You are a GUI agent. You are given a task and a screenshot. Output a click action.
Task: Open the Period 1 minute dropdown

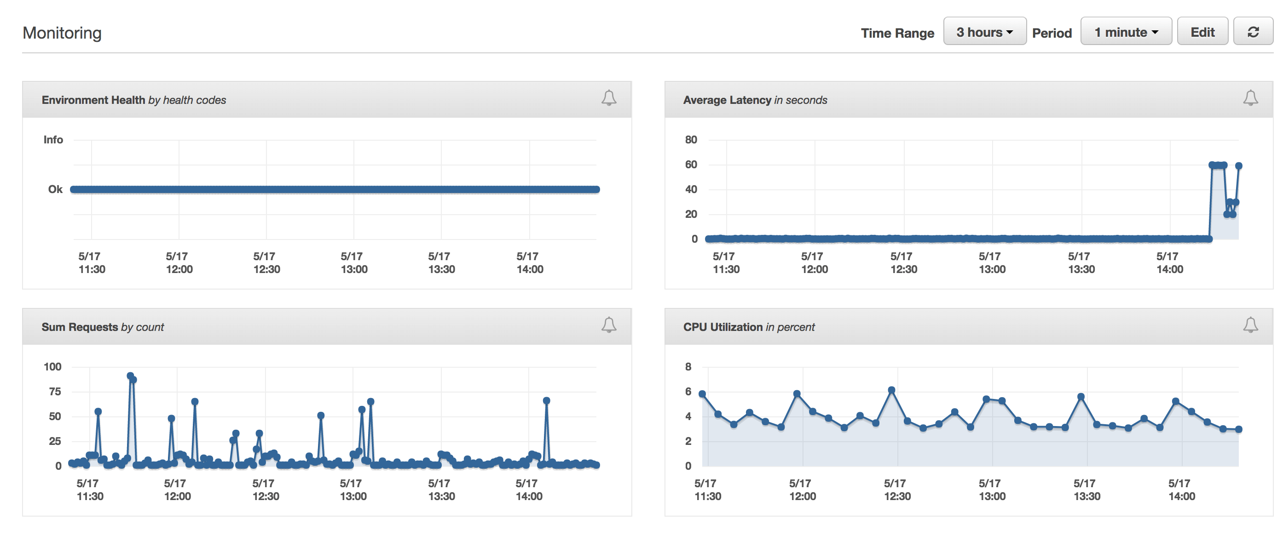pyautogui.click(x=1126, y=32)
